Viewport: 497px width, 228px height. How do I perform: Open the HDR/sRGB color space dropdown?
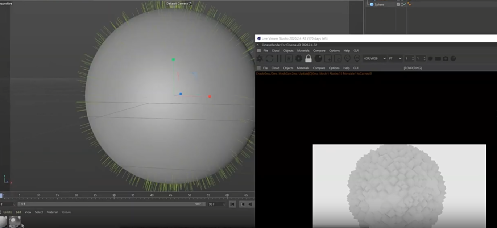[x=374, y=58]
